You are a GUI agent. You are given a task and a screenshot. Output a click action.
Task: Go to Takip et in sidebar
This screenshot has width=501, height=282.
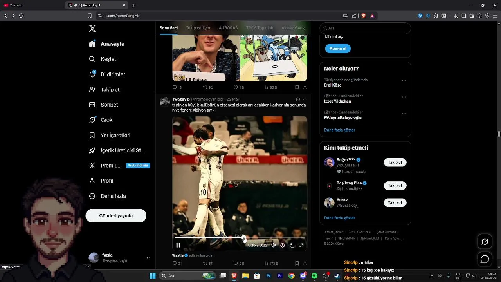click(104, 90)
